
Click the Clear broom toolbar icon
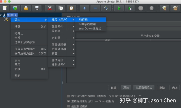[164, 8]
